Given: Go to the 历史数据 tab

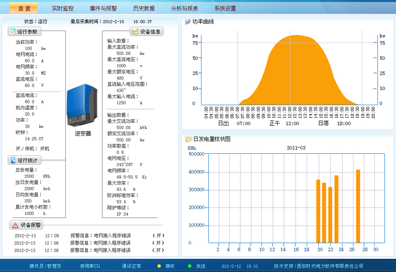Looking at the screenshot, I should point(144,8).
